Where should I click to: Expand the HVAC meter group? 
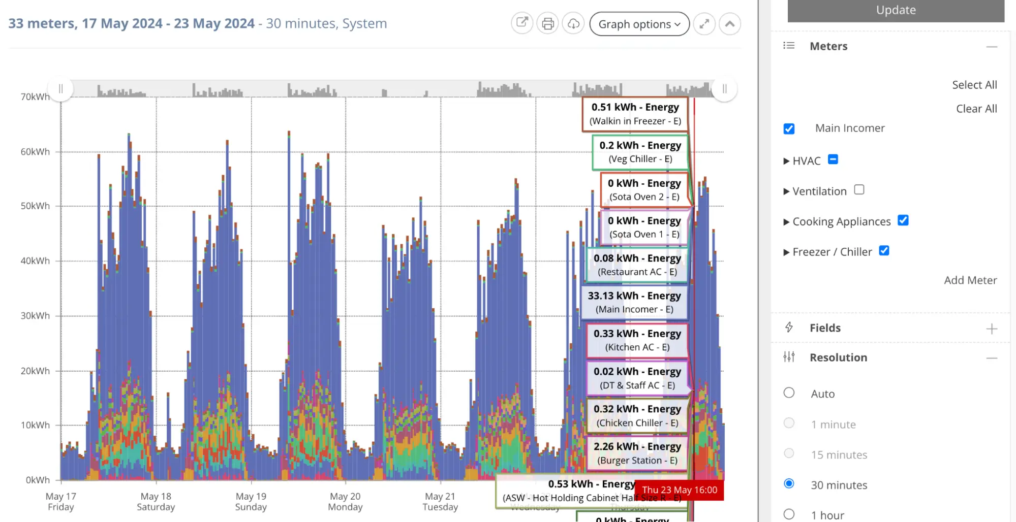(786, 161)
